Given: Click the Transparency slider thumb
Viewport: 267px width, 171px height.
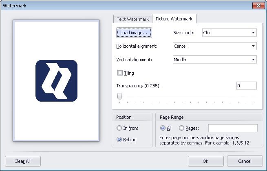Looking at the screenshot, I should (x=119, y=96).
